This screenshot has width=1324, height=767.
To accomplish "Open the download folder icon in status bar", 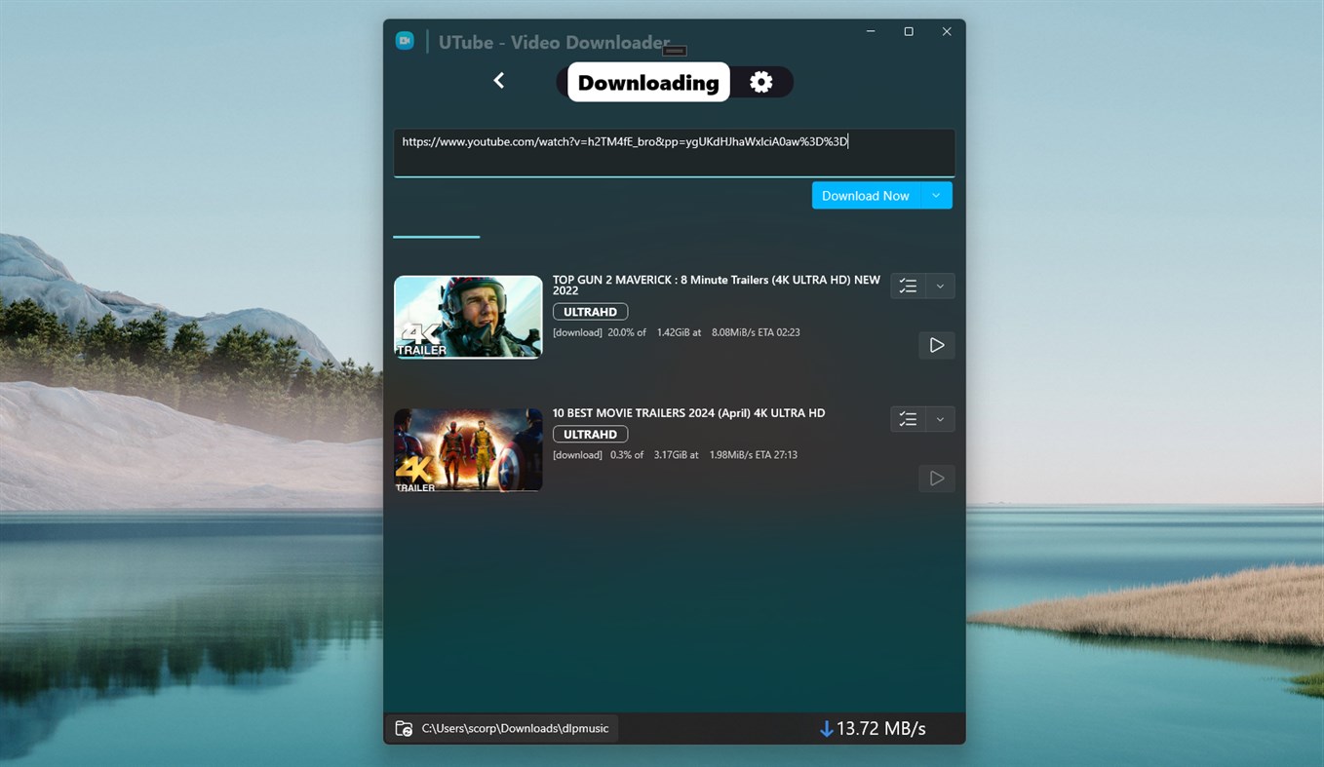I will [404, 727].
